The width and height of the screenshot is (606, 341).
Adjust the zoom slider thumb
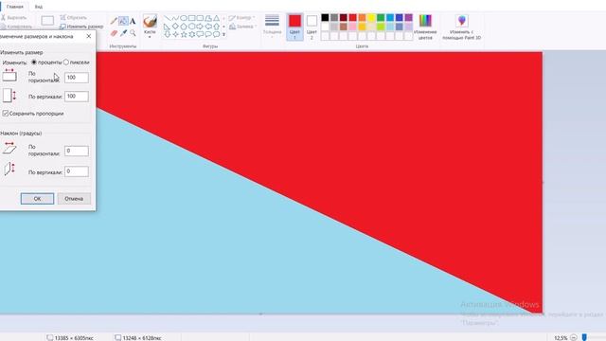[x=584, y=337]
